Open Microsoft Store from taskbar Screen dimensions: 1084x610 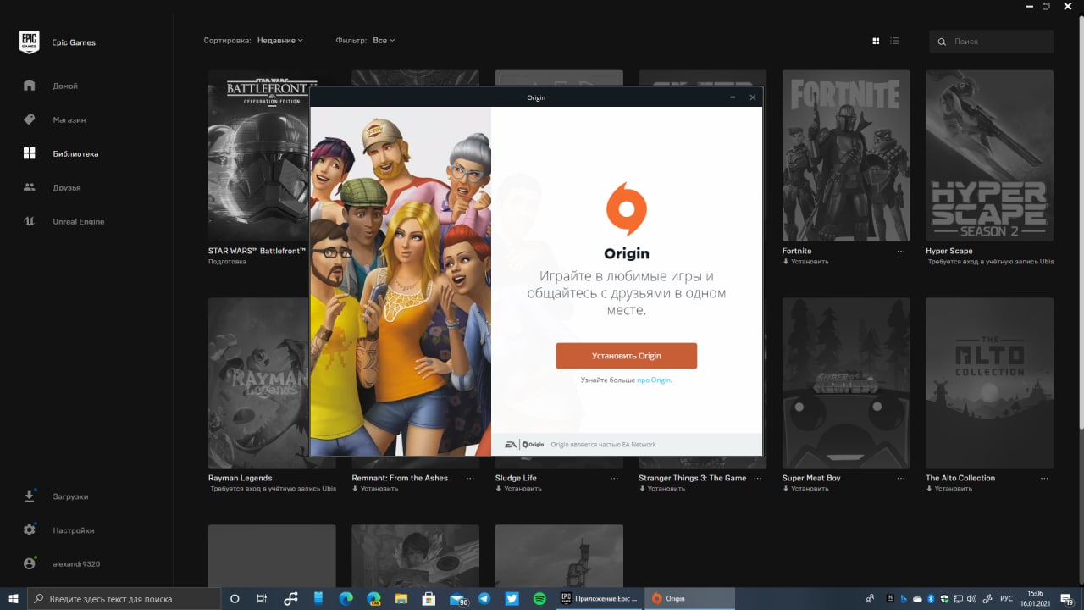(x=429, y=598)
